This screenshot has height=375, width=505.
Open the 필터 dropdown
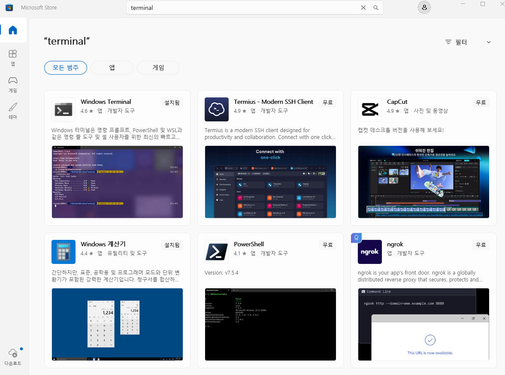point(469,42)
